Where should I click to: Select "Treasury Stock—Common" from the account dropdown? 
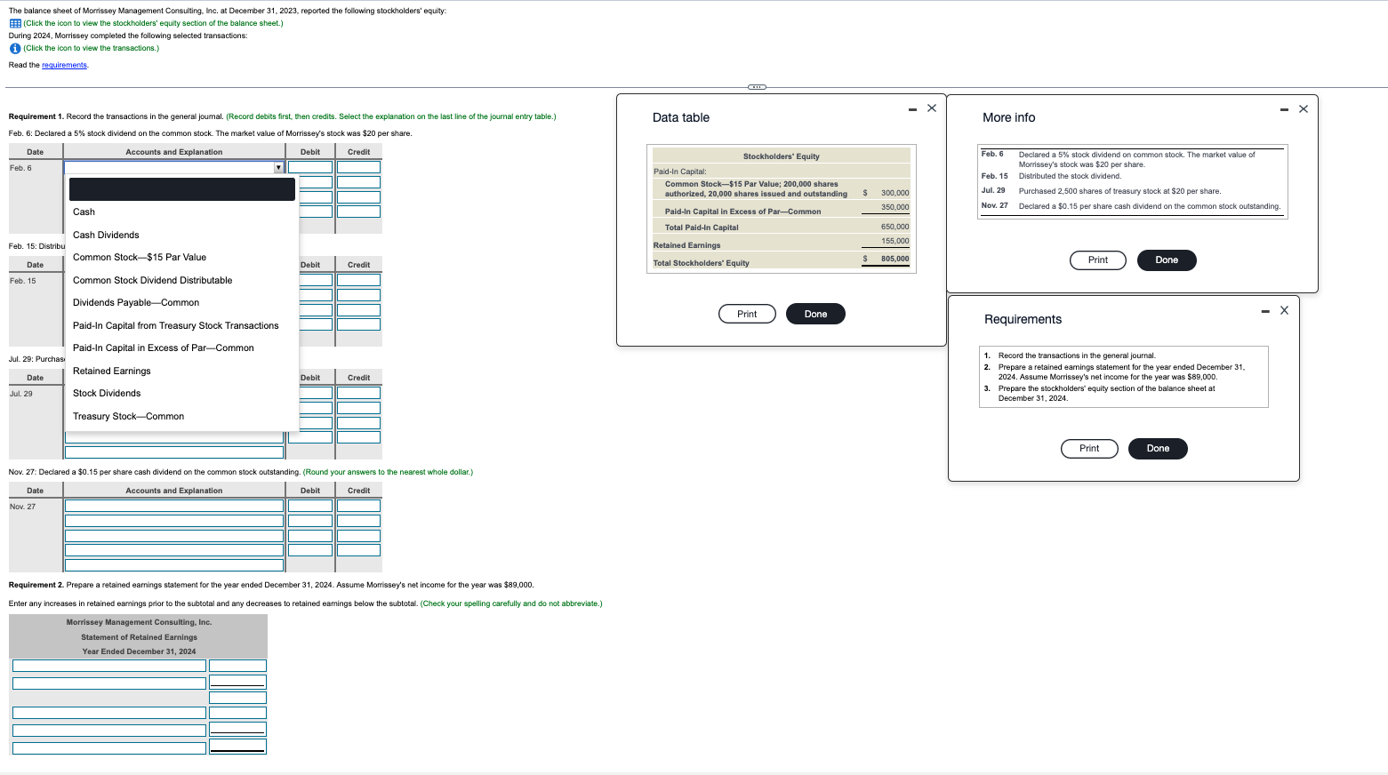point(128,416)
